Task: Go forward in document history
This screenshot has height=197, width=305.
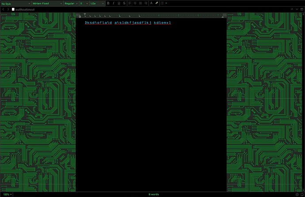Action: (8, 9)
